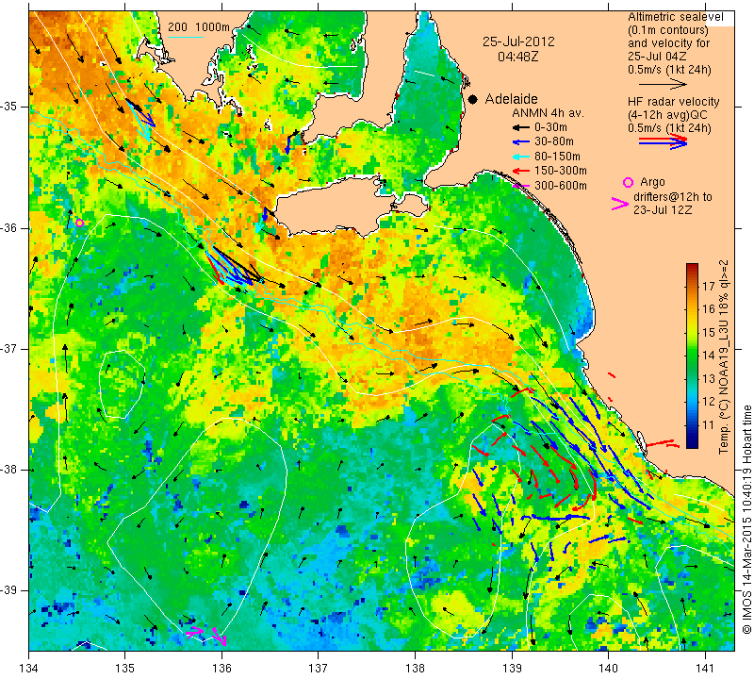Screen dimensions: 754x679
Task: Click the magenta drifter chevron legend symbol
Action: pyautogui.click(x=619, y=204)
